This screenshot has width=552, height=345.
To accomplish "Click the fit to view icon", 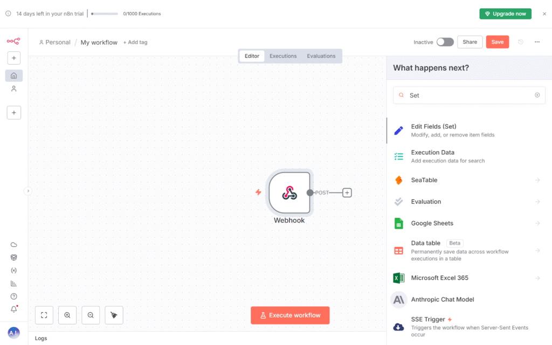I will (44, 315).
